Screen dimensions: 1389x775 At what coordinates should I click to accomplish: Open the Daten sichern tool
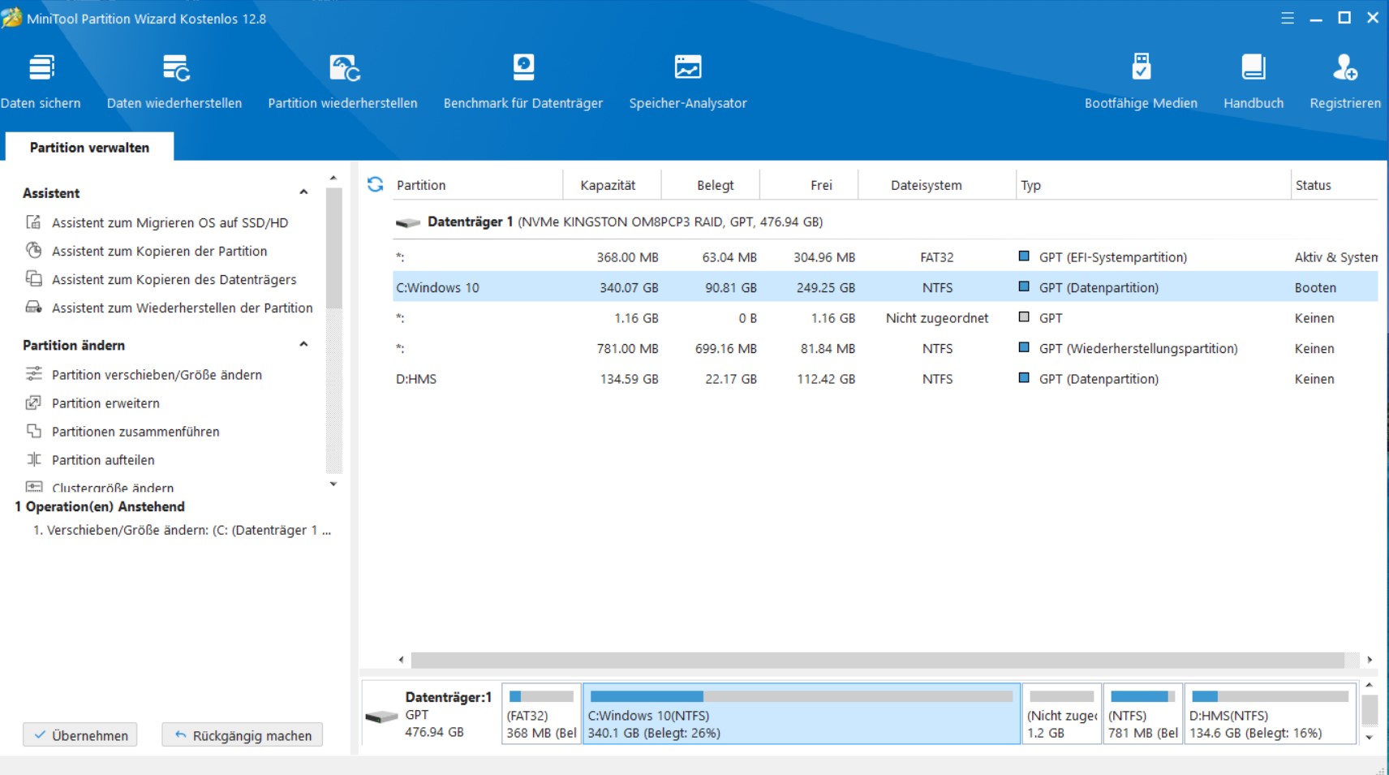41,81
